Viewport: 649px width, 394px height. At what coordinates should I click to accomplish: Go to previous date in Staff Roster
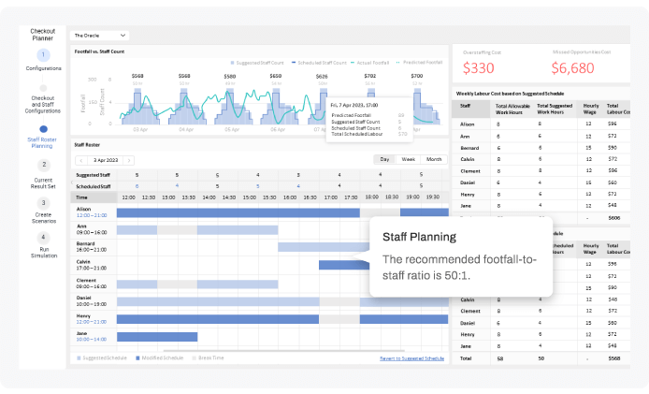pyautogui.click(x=81, y=160)
